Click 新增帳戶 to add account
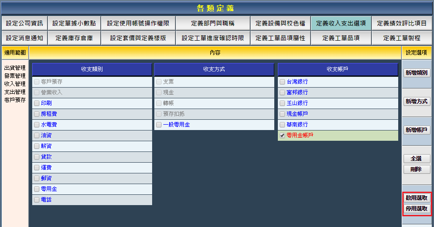 (417, 130)
